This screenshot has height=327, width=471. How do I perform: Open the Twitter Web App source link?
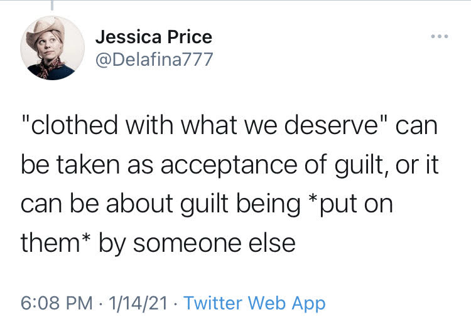(254, 303)
